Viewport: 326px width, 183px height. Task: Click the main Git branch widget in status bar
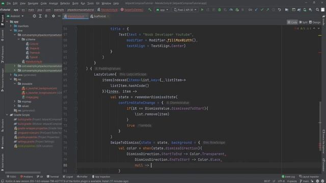pyautogui.click(x=304, y=181)
